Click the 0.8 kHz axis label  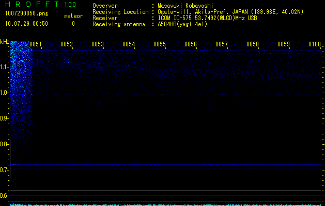(x=4, y=144)
